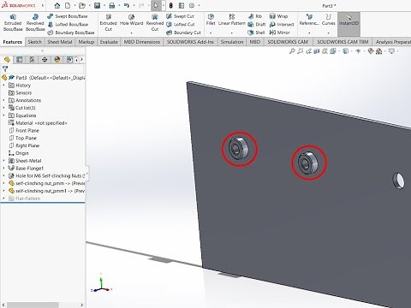Open the ConfigurationManager tab
This screenshot has height=308, width=411.
tap(32, 59)
